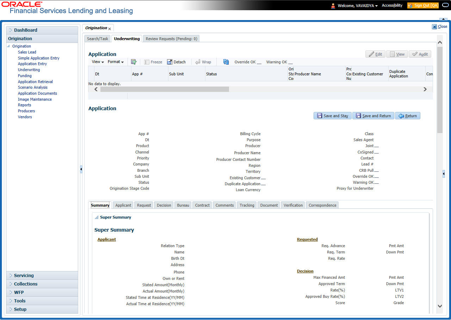
Task: Select the Applicant tab
Action: point(123,205)
